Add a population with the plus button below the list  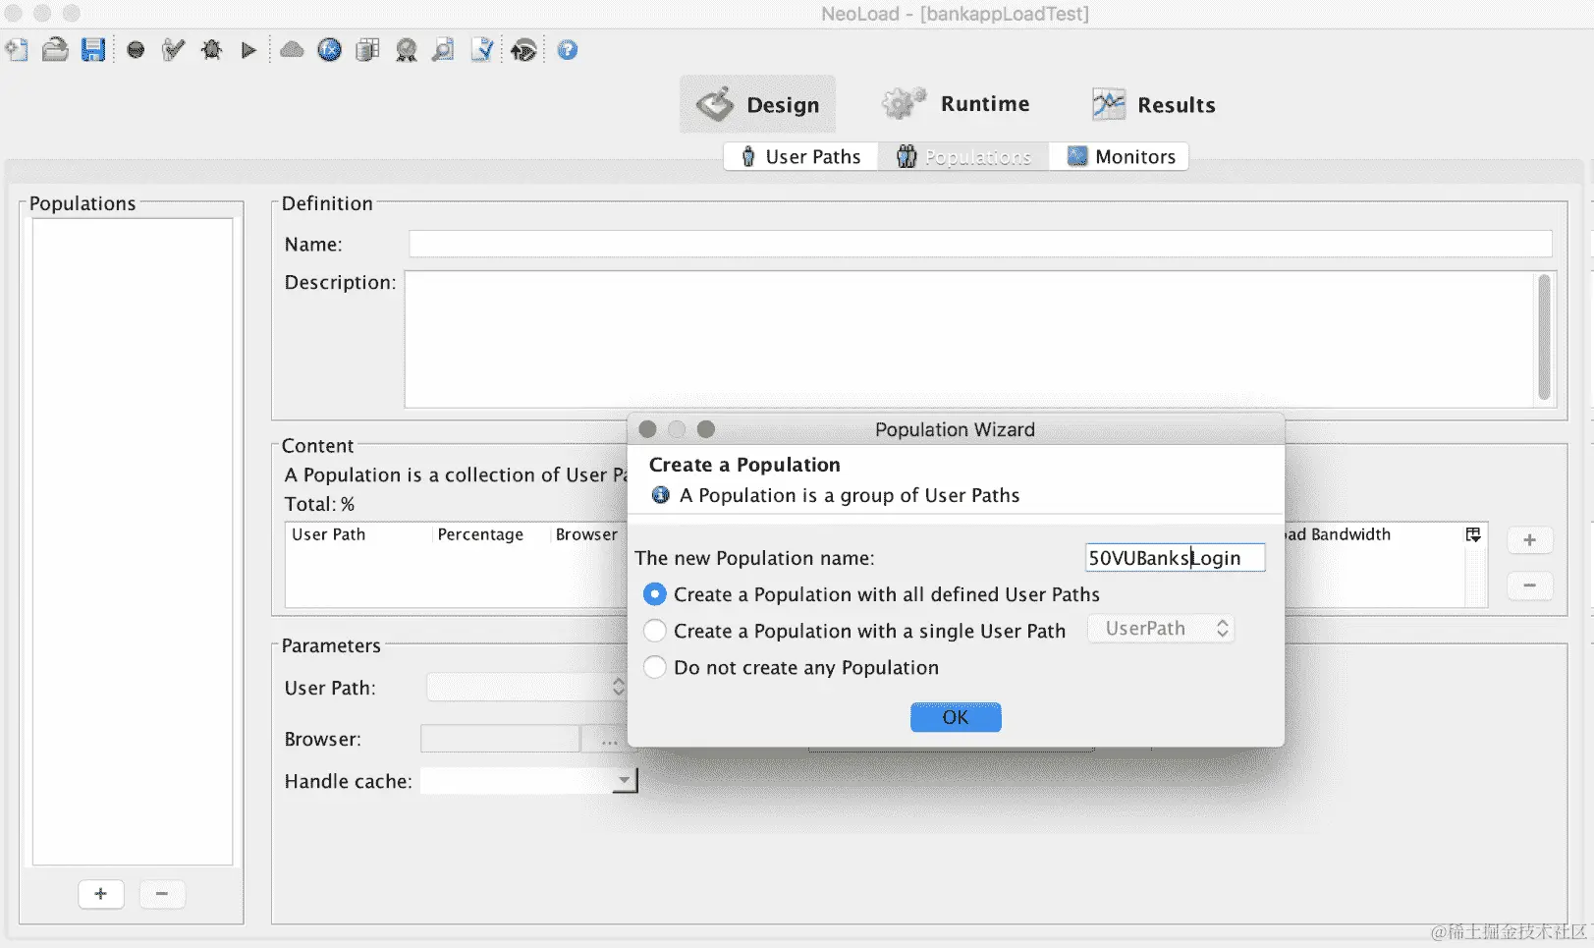click(101, 894)
